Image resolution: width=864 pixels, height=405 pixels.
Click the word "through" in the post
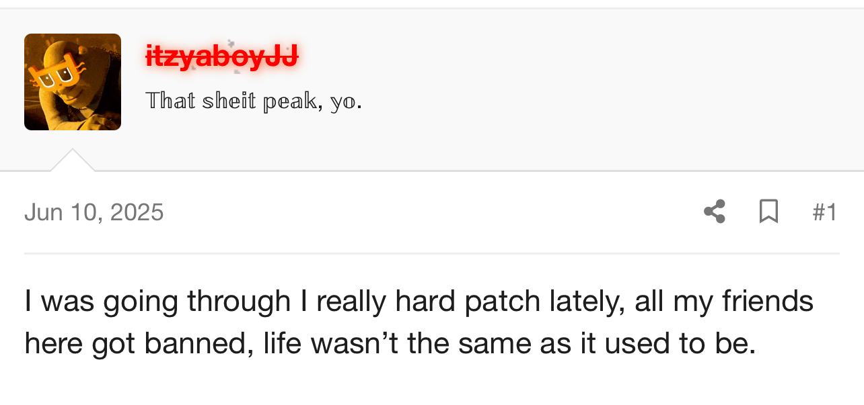point(239,301)
